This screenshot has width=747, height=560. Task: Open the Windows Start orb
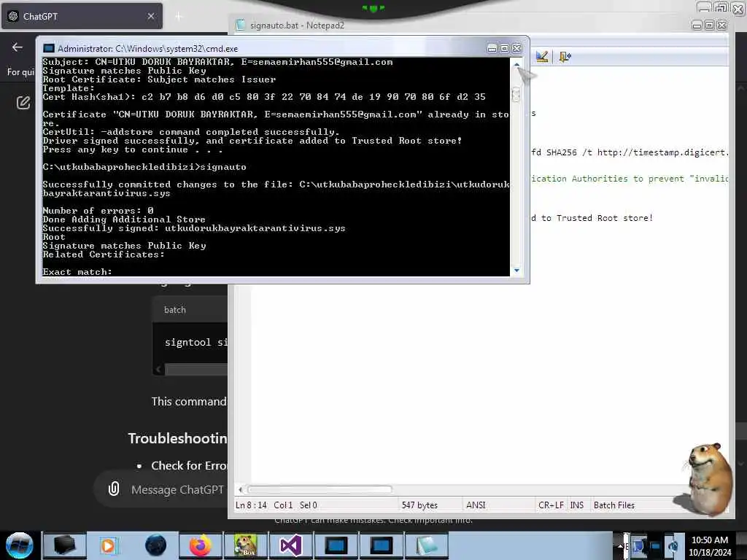click(x=20, y=545)
